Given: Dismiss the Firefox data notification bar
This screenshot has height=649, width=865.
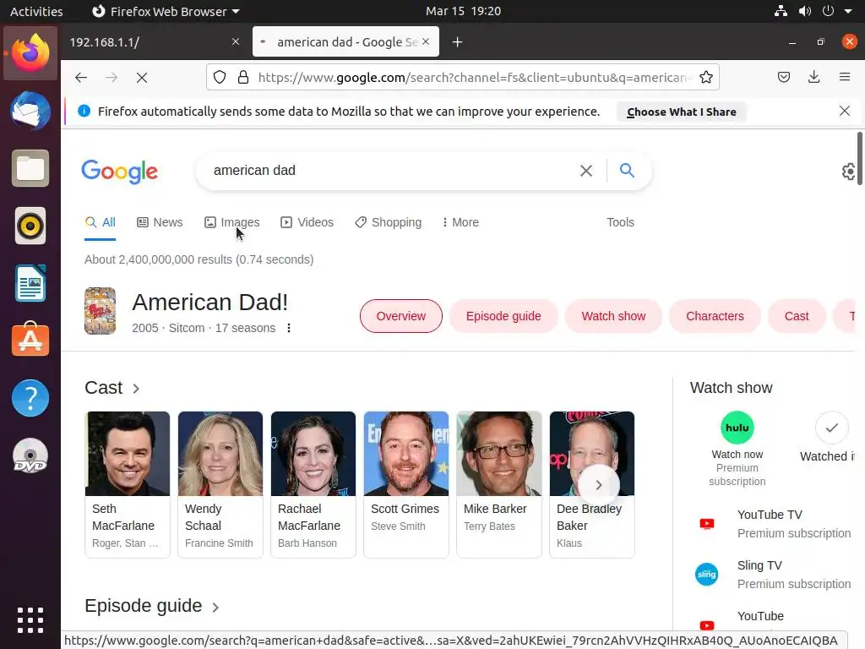Looking at the screenshot, I should pos(845,111).
